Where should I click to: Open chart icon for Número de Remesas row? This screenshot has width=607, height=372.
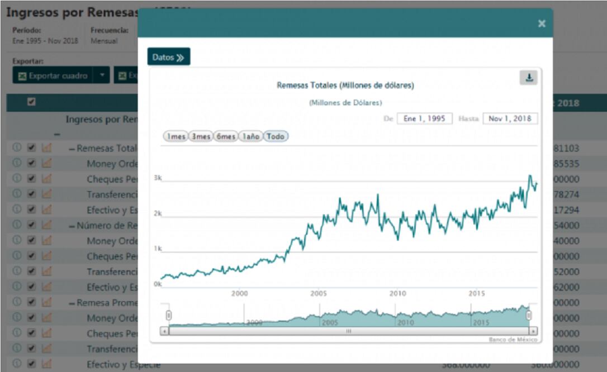pyautogui.click(x=47, y=225)
